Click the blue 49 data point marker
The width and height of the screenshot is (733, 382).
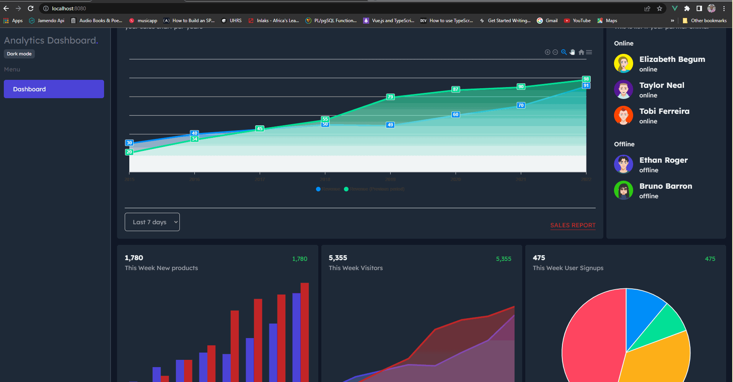pyautogui.click(x=390, y=125)
